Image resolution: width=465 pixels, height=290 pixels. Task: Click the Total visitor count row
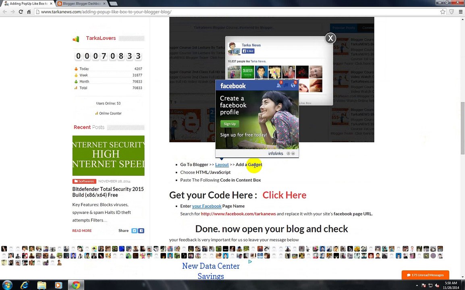[108, 88]
